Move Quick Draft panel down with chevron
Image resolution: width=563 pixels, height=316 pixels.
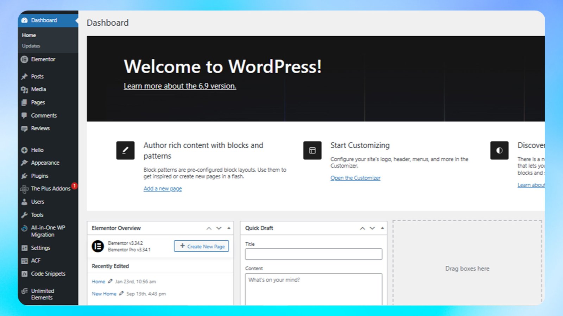pos(372,228)
